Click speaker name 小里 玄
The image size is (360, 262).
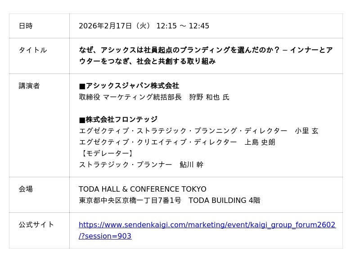coord(306,131)
